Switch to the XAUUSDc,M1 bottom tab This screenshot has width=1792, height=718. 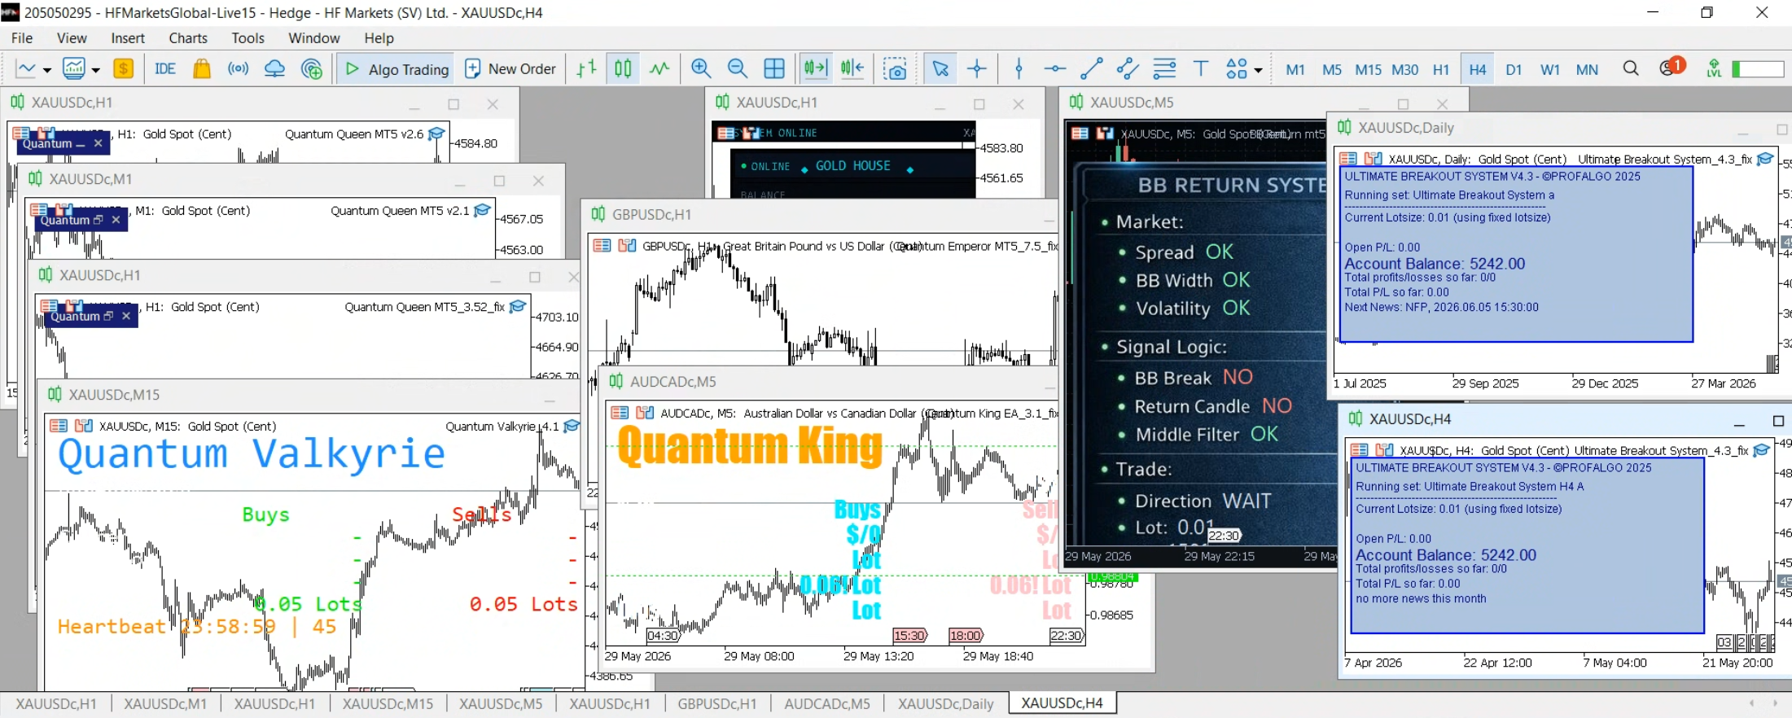[x=165, y=704]
